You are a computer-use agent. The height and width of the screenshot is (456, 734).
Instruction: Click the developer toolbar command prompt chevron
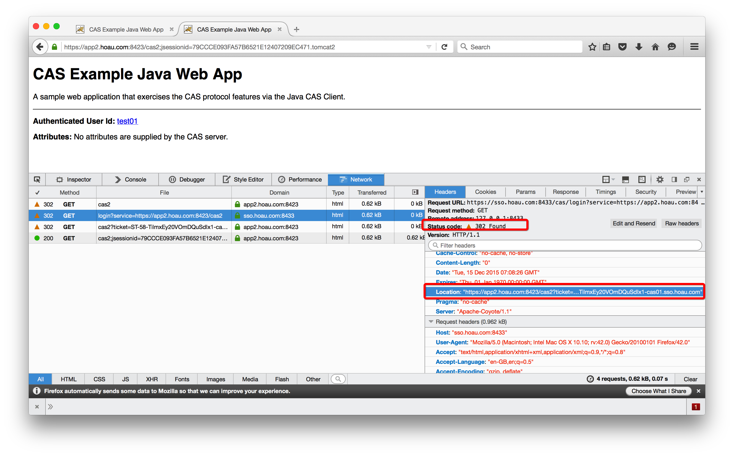point(50,406)
